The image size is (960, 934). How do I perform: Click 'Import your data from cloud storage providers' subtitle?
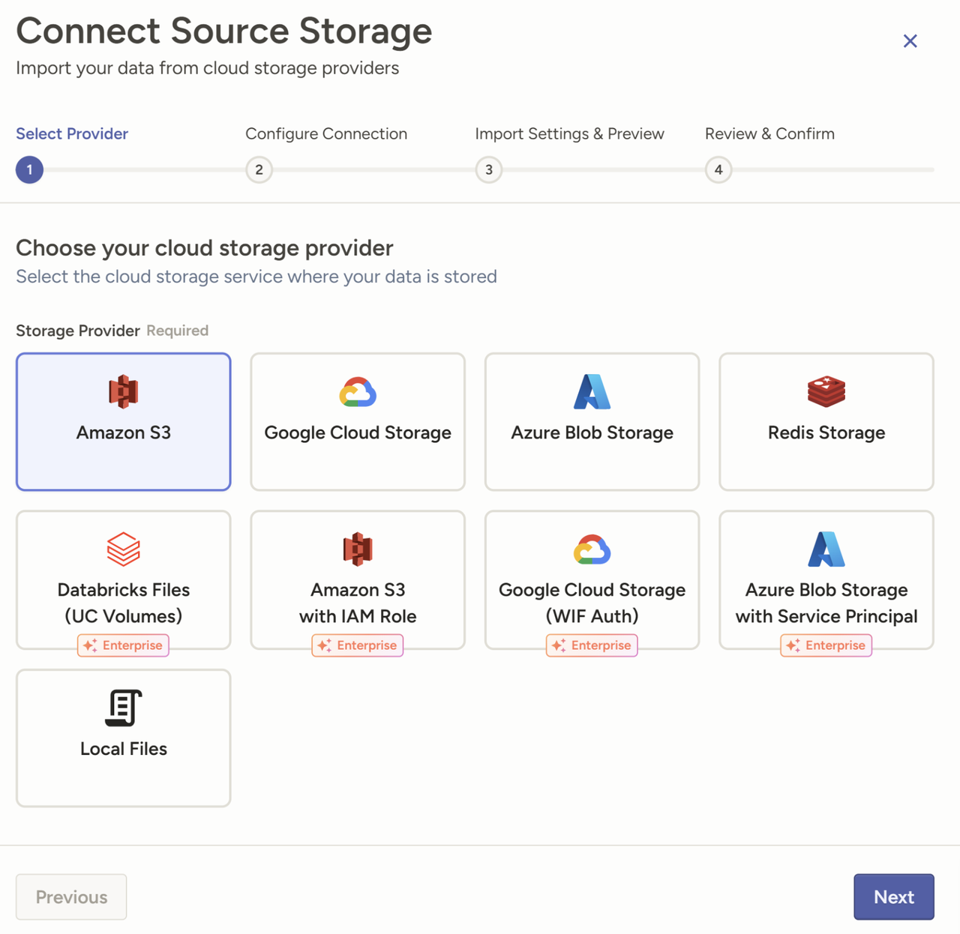(x=207, y=68)
